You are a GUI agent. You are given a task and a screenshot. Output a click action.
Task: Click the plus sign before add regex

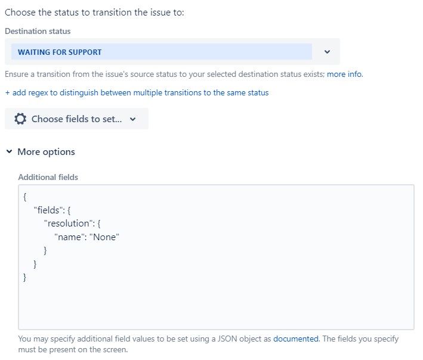(x=7, y=93)
